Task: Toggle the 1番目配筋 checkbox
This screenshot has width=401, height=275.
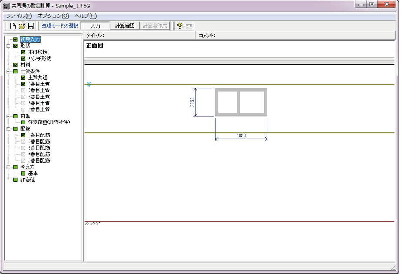Action: [23, 135]
